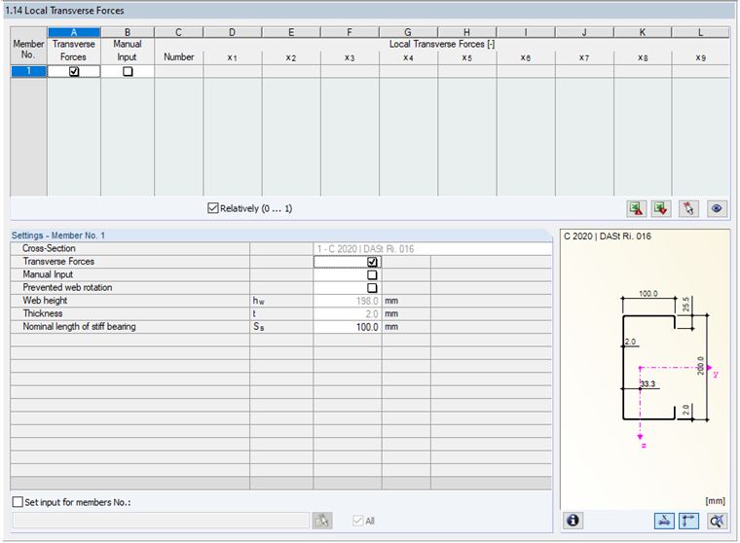Uncheck Transverse Forces in Settings panel

click(372, 262)
